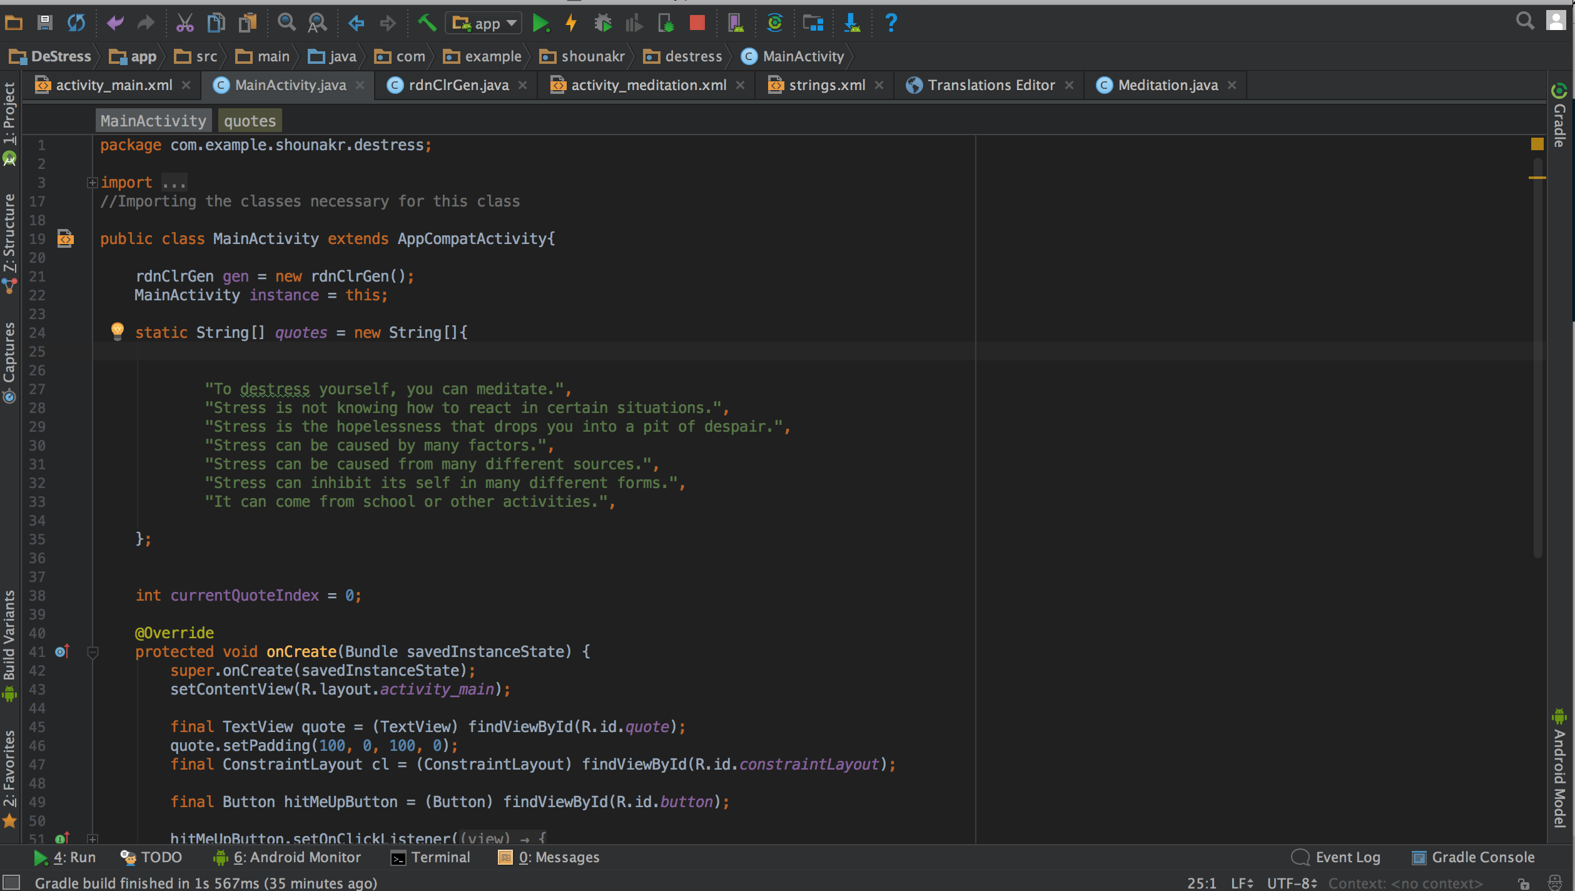Click the green Run app button
The height and width of the screenshot is (891, 1575).
(x=540, y=24)
